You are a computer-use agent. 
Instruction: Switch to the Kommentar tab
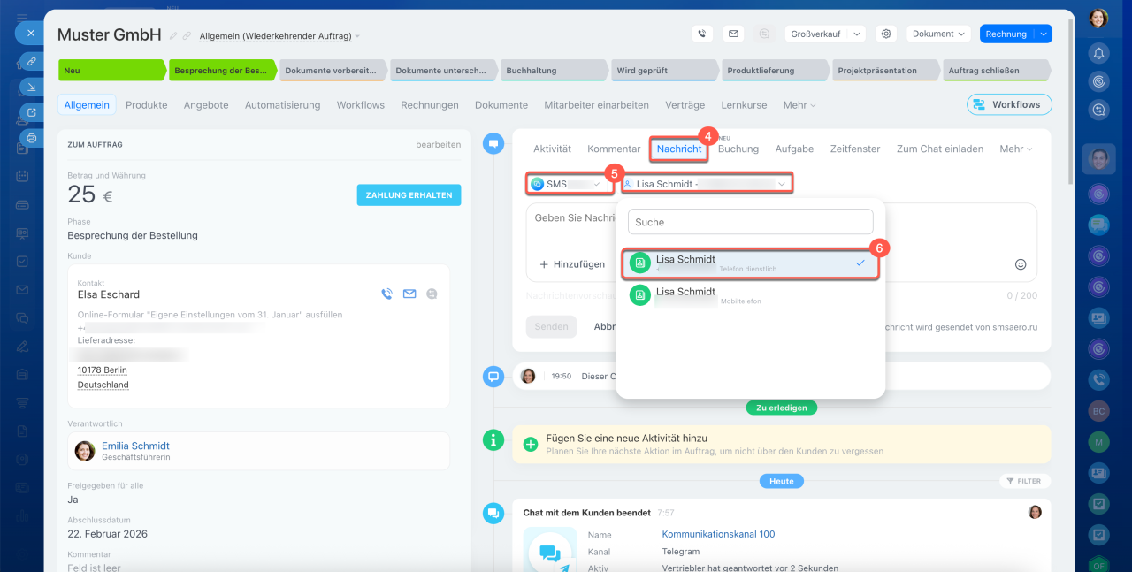point(614,149)
